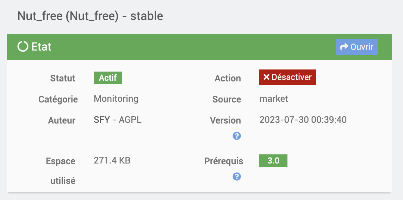
Task: Click the Espace utilisé label
Action: coord(61,171)
